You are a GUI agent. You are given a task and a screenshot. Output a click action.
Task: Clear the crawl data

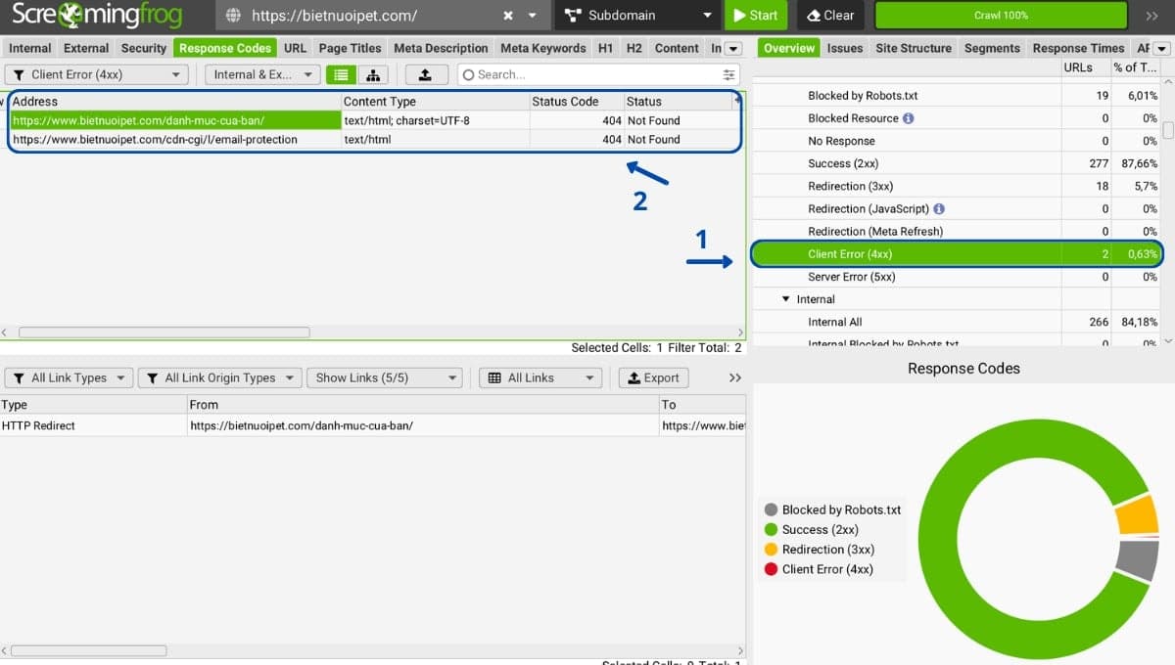coord(830,16)
